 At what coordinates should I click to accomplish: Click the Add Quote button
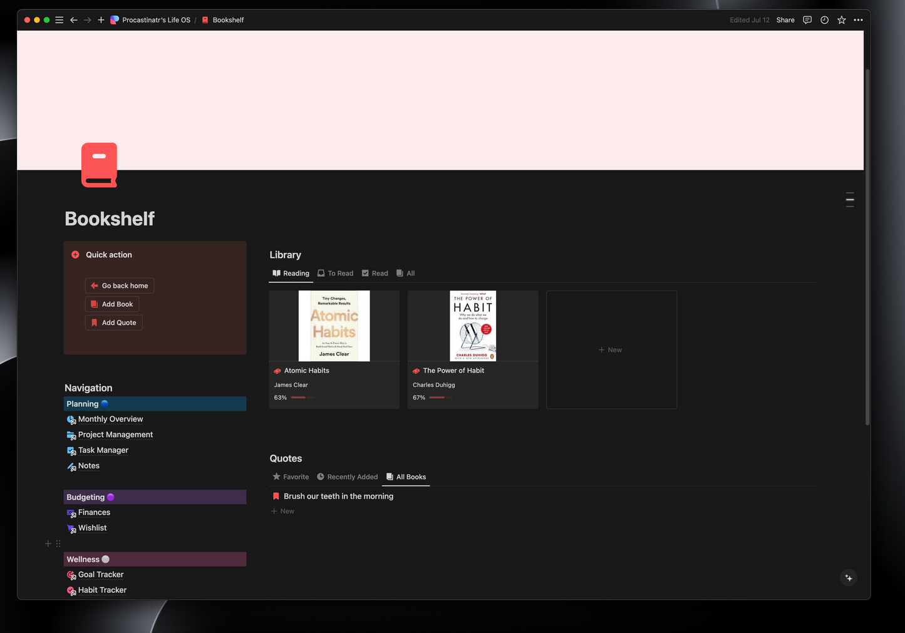click(114, 322)
